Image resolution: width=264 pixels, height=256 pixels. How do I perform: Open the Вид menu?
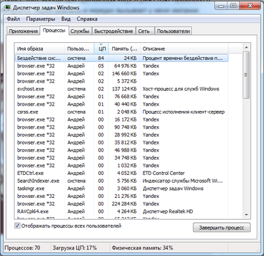point(66,19)
